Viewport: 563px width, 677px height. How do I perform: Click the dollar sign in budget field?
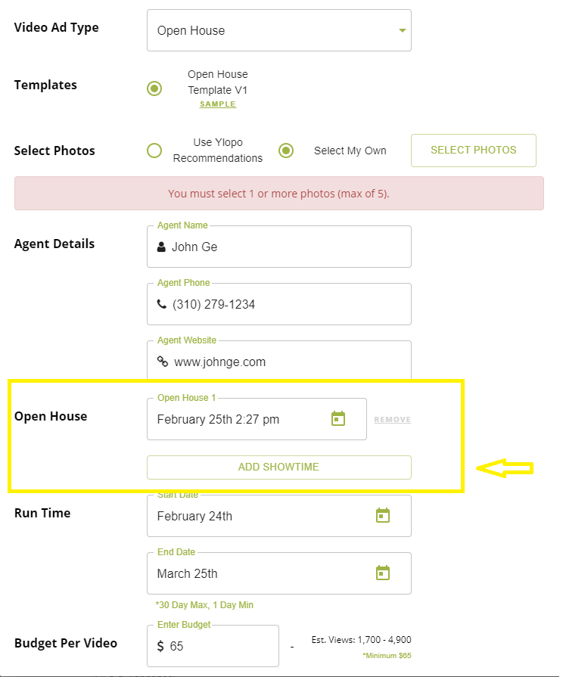pyautogui.click(x=160, y=646)
